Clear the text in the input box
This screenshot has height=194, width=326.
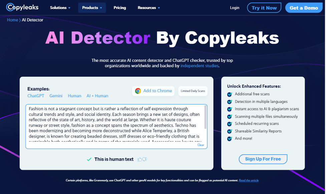coord(201,145)
